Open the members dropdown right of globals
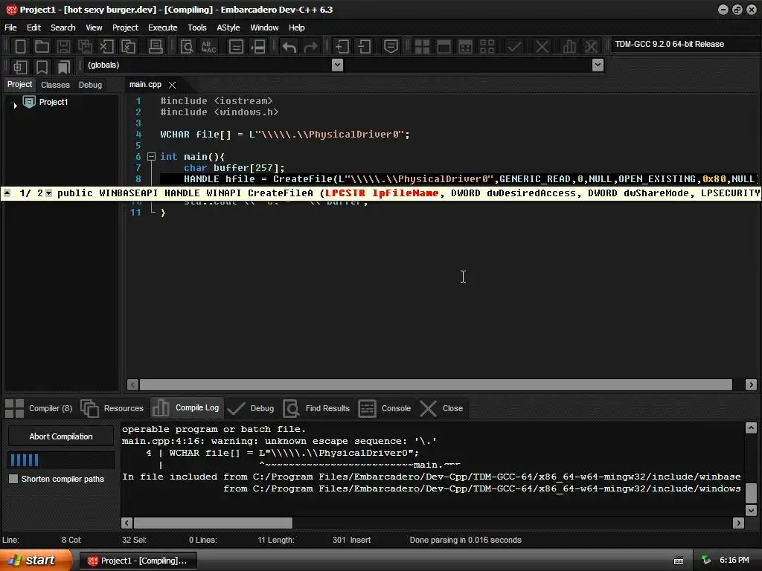 (598, 65)
